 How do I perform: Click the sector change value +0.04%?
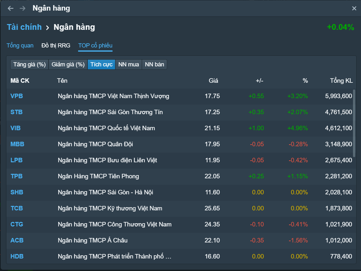tap(340, 27)
